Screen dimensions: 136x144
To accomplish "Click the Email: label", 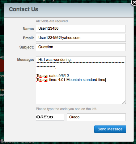I will [28, 38].
